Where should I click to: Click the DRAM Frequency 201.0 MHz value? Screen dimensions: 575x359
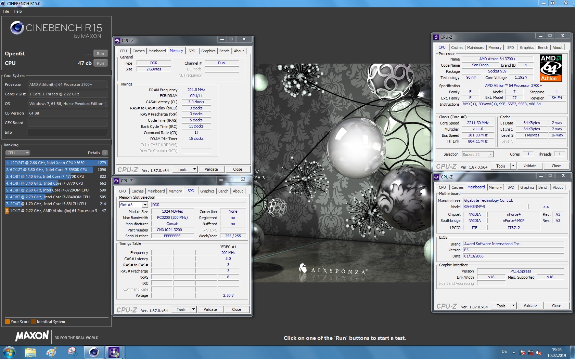[x=196, y=90]
